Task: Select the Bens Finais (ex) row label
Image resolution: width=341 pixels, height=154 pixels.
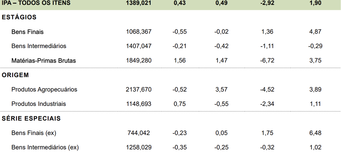Action: 34,133
